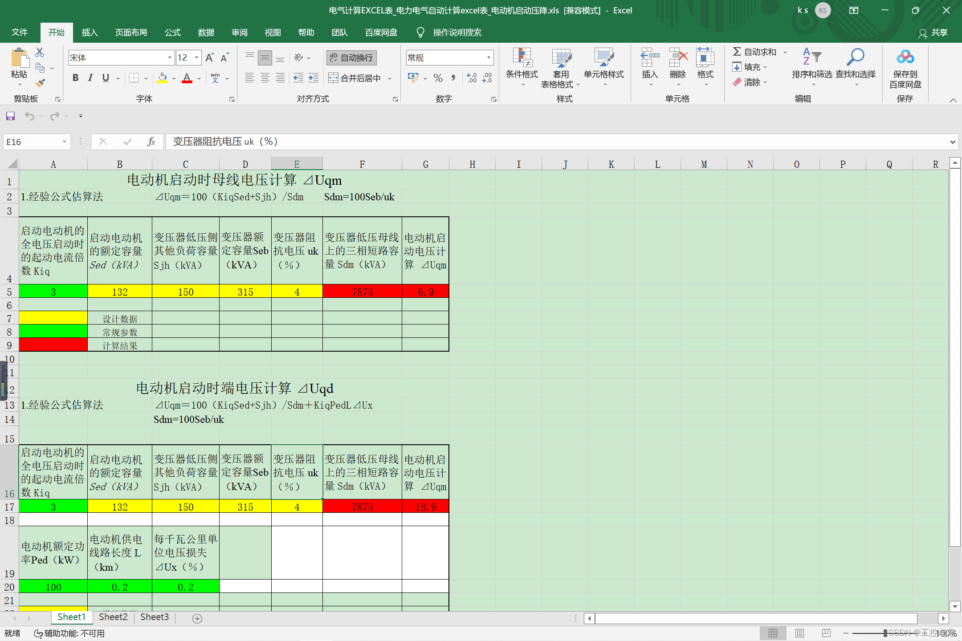Image resolution: width=962 pixels, height=641 pixels.
Task: Toggle Bold formatting
Action: pyautogui.click(x=75, y=78)
